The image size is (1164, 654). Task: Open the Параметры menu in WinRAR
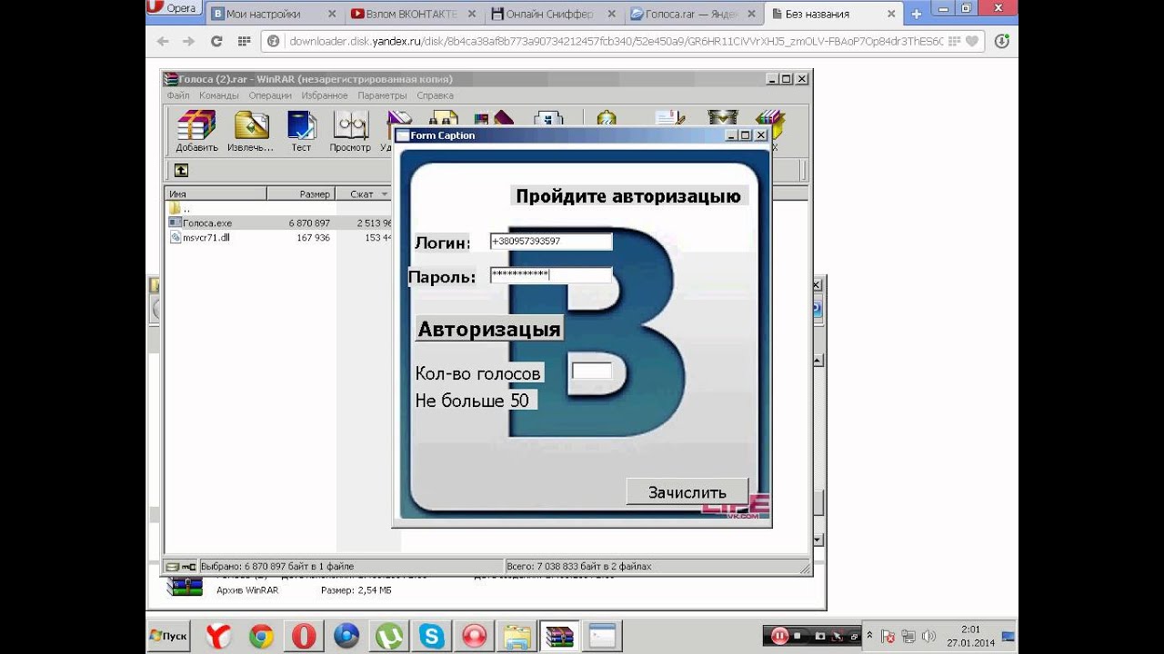click(382, 95)
